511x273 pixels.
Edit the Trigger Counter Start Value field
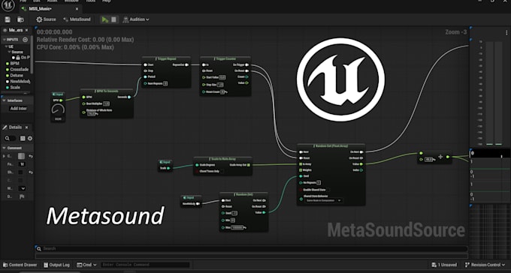[x=222, y=77]
